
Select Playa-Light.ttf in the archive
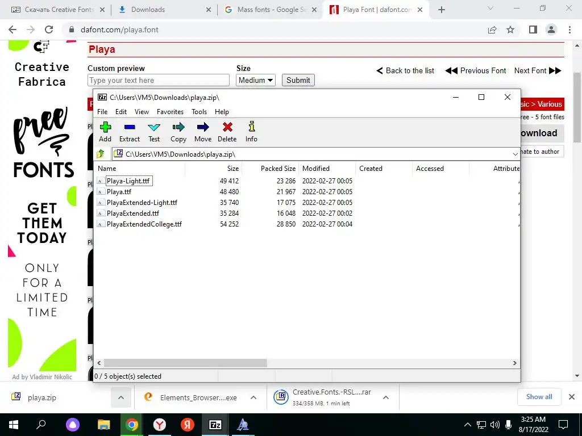[128, 181]
